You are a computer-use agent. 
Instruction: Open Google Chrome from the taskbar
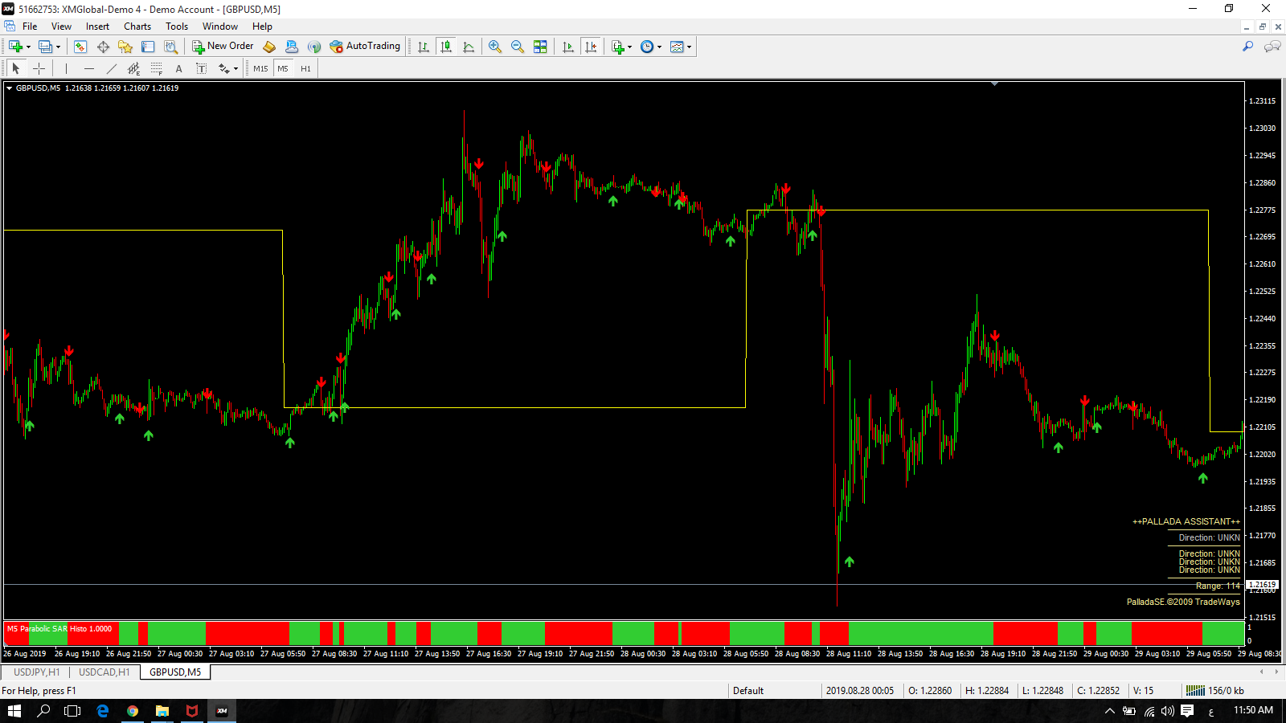[133, 711]
